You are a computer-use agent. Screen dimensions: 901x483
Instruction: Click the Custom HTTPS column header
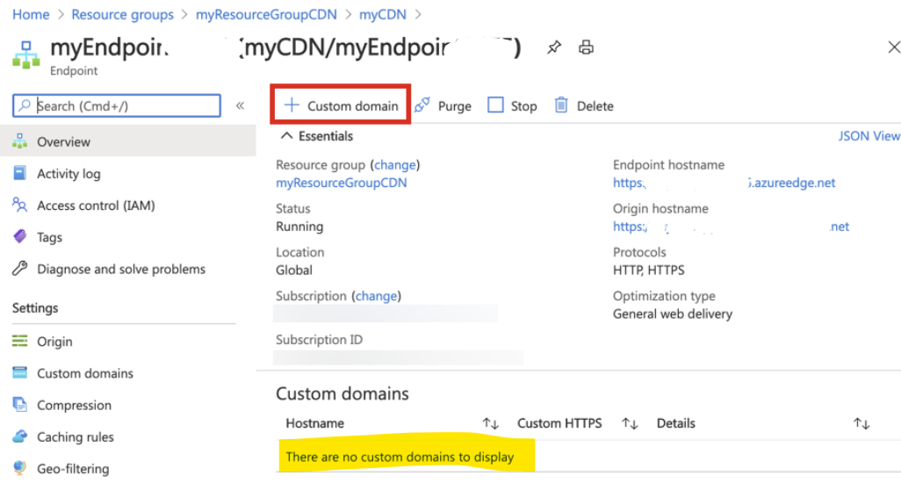point(559,423)
